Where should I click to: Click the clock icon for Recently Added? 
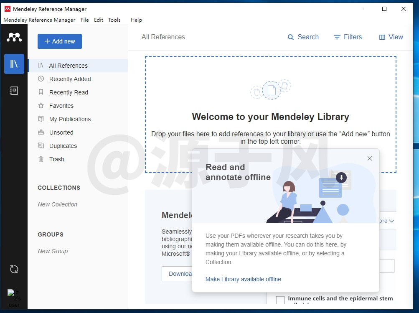tap(41, 79)
